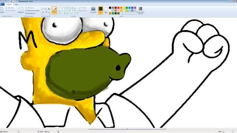Screen dimensions: 237x133
Task: Select the five-point star shape
Action: (x=65, y=13)
